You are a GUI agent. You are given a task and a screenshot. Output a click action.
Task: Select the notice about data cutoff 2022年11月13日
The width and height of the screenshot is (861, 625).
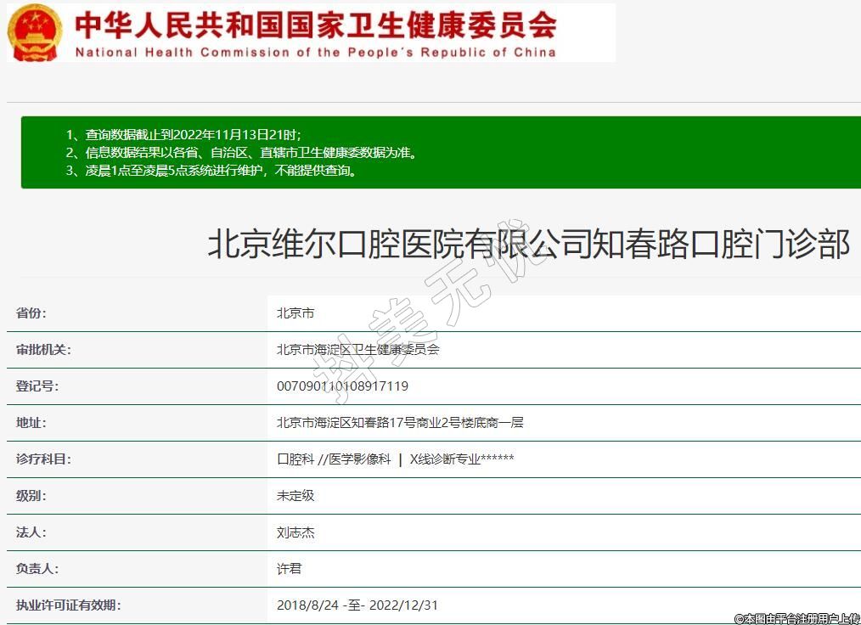[183, 135]
